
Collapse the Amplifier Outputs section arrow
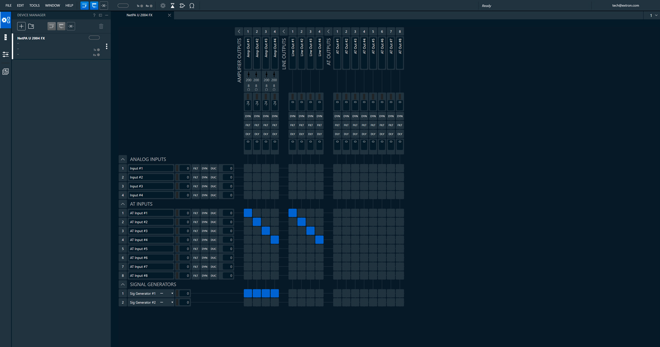[239, 31]
